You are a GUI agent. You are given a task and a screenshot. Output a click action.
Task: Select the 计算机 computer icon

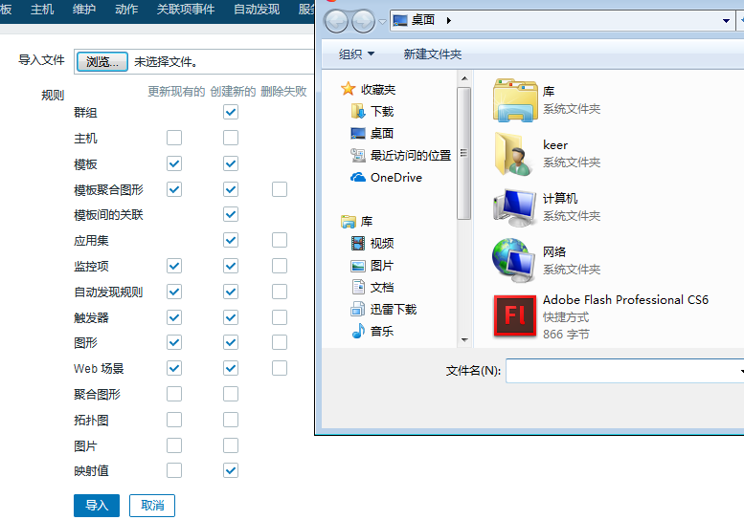(x=514, y=206)
